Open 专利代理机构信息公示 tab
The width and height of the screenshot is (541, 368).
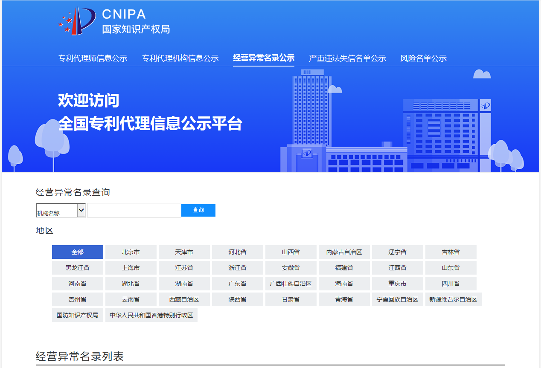pyautogui.click(x=180, y=58)
